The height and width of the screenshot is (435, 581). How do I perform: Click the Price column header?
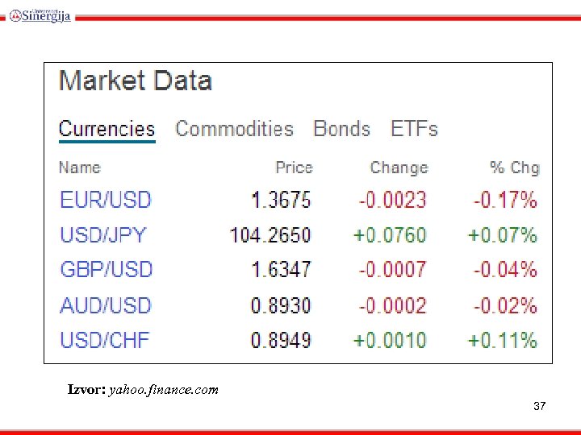coord(294,168)
